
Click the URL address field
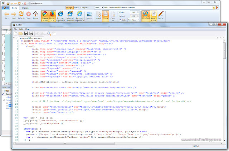tap(158, 8)
